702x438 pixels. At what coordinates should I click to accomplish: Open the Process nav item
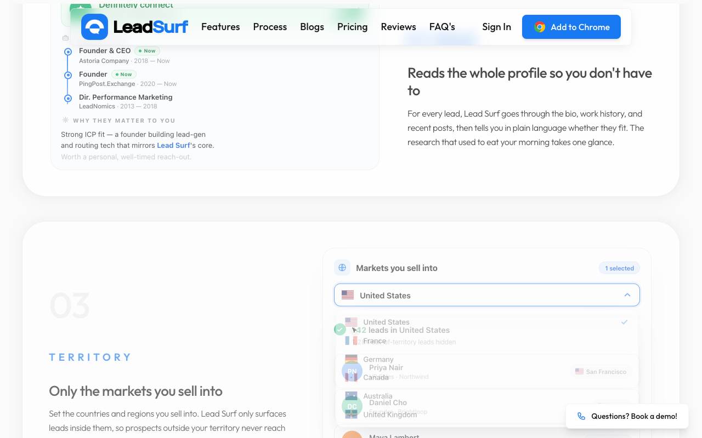click(x=270, y=27)
